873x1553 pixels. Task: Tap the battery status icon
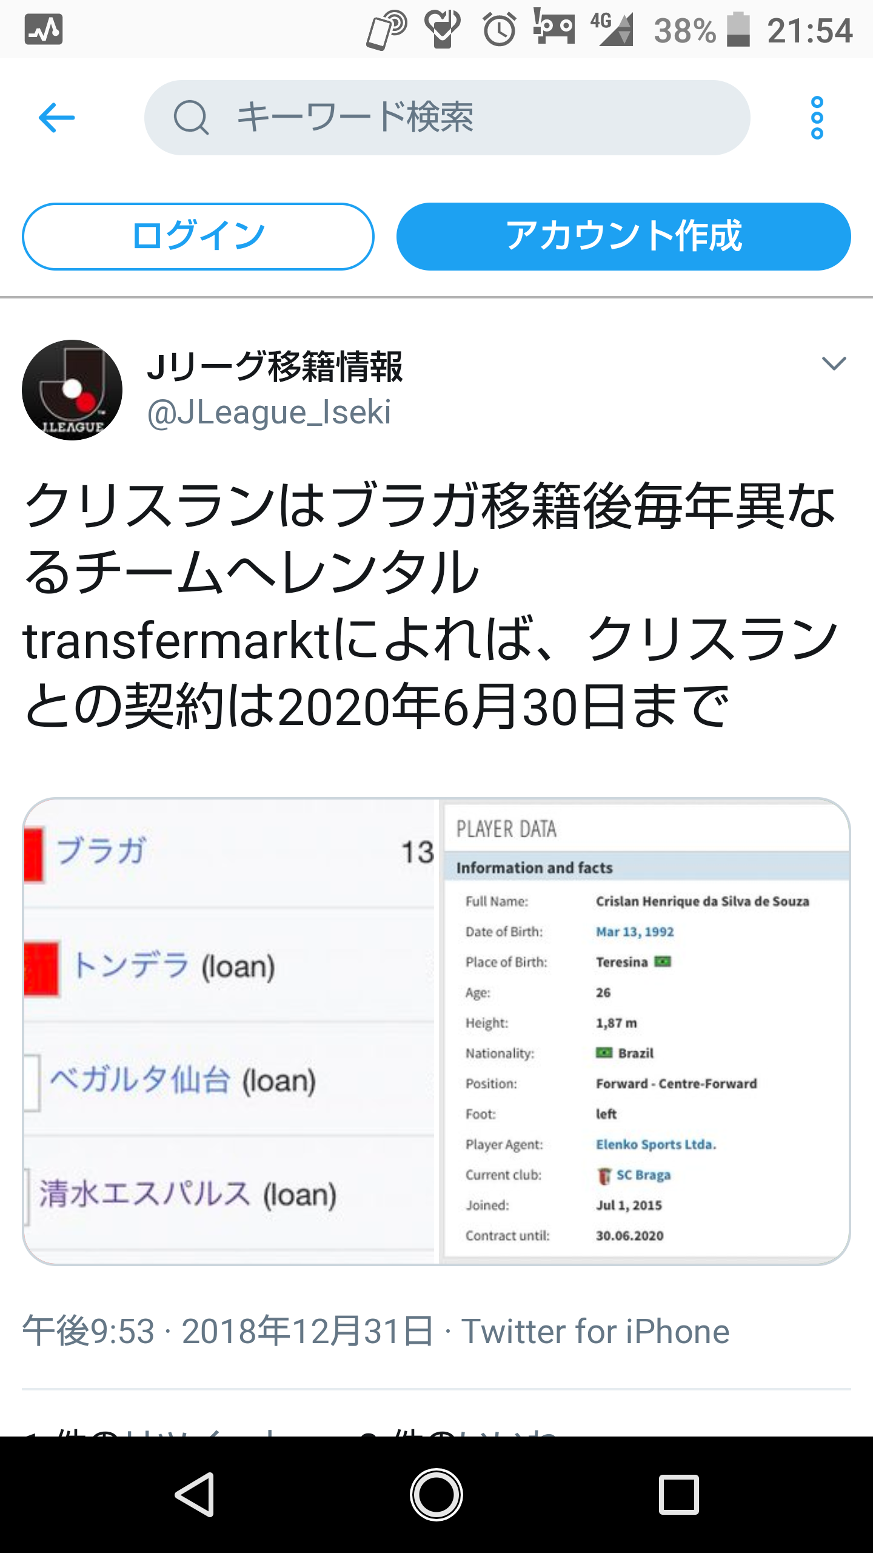738,30
